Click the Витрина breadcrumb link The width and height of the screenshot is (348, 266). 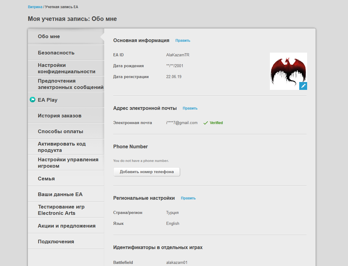click(x=35, y=7)
